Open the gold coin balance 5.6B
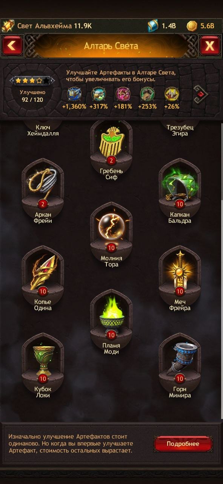This screenshot has width=223, height=484. point(201,26)
